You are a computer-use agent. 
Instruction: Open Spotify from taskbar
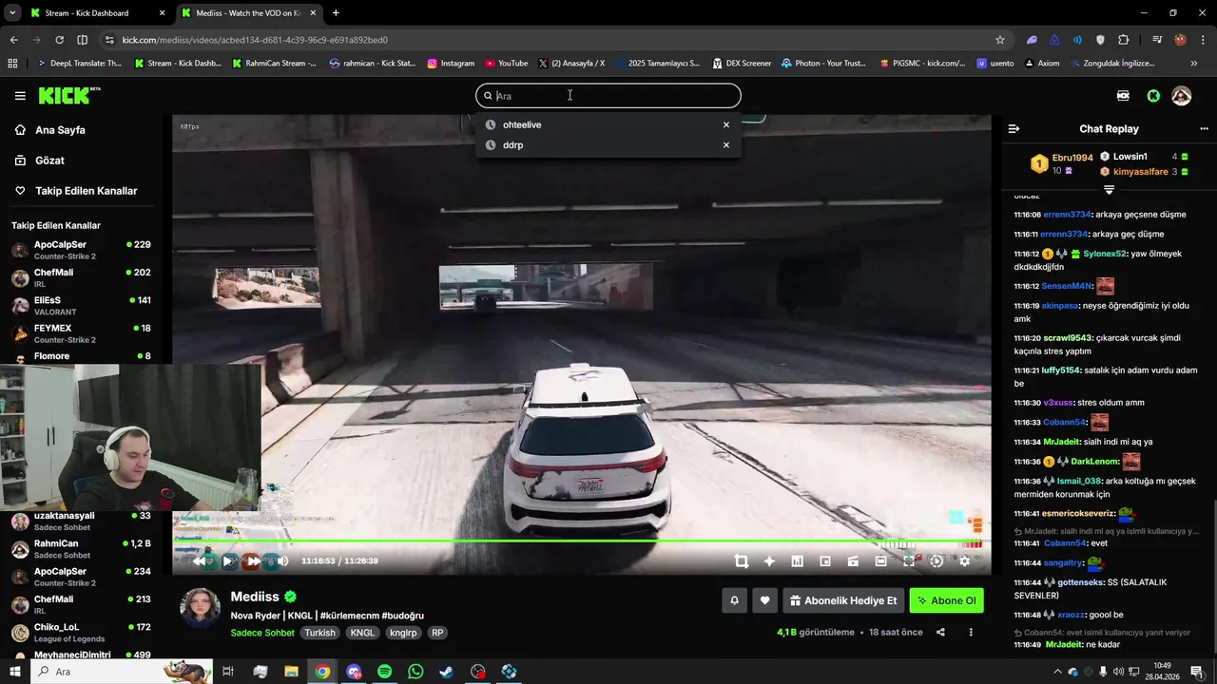[384, 672]
